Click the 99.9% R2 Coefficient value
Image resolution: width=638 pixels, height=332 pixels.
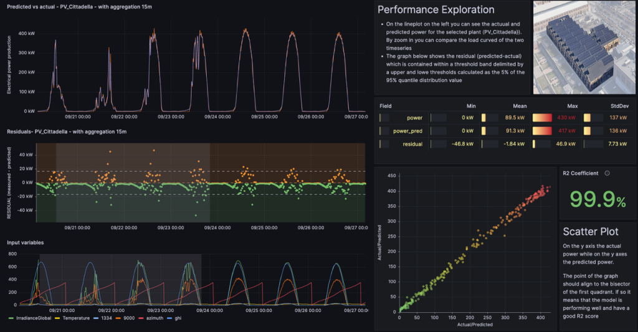594,199
